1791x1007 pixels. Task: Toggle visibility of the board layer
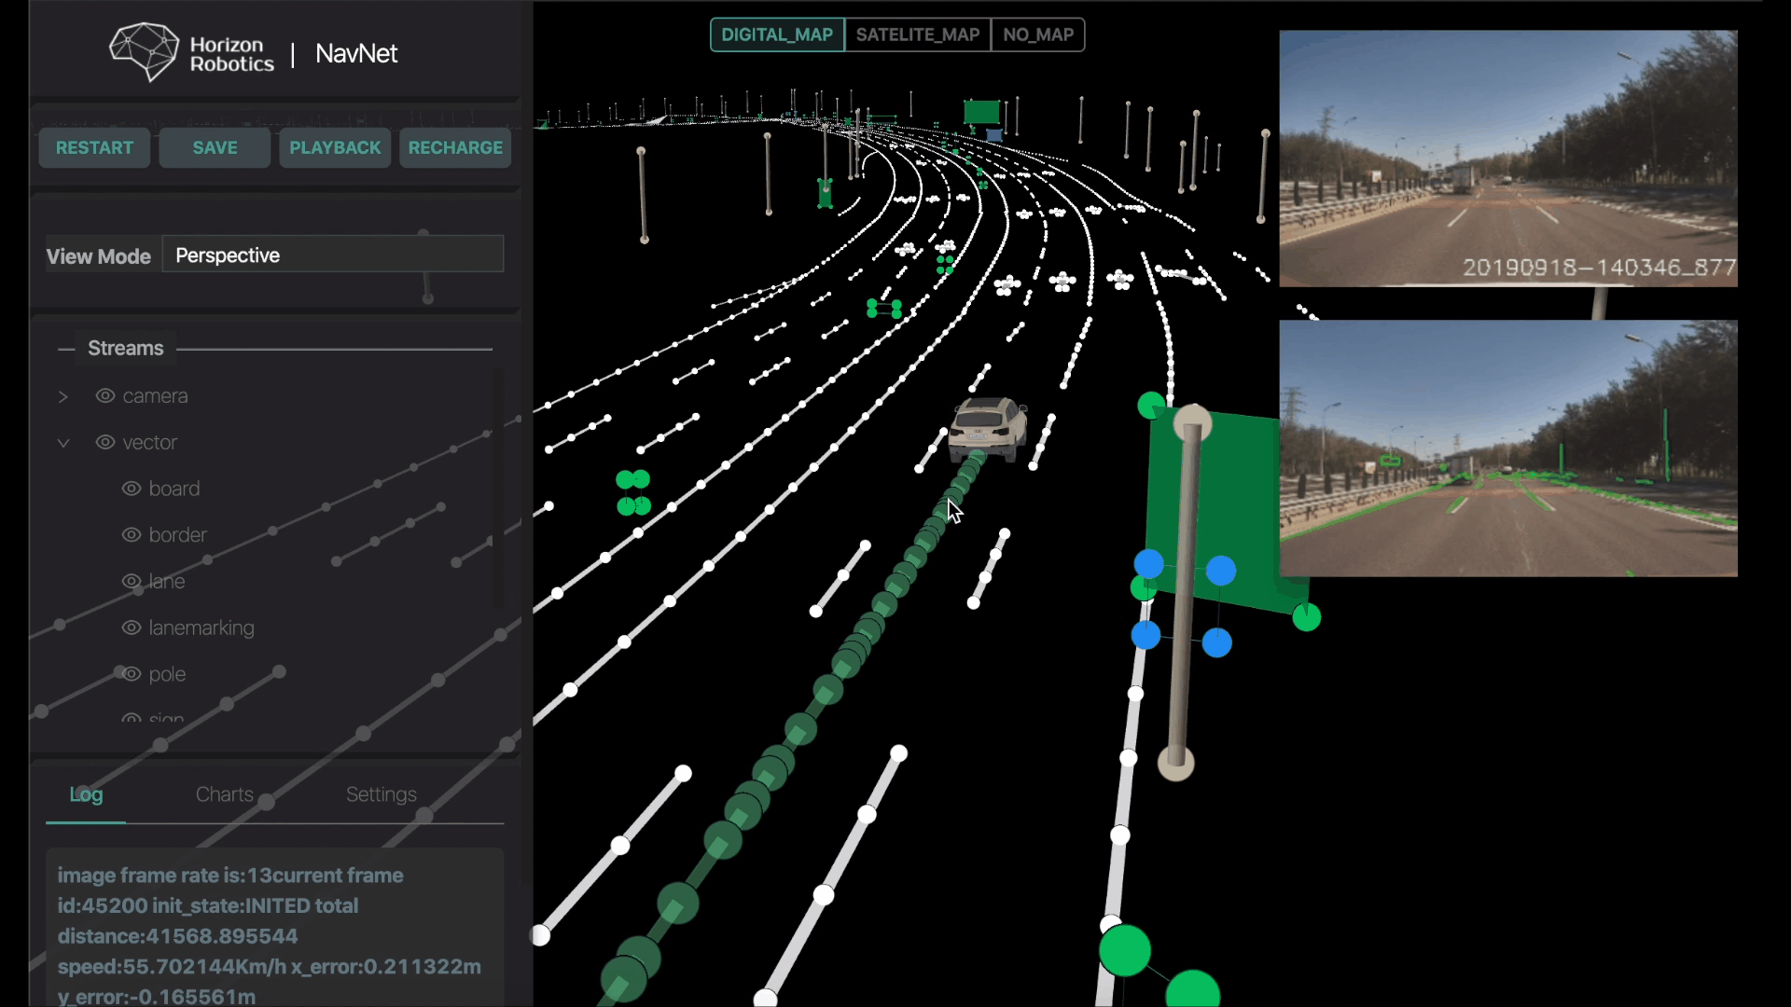click(132, 489)
